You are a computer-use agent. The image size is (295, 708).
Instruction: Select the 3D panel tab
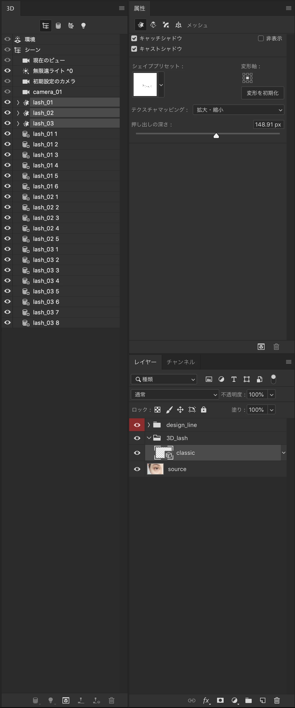tap(10, 8)
